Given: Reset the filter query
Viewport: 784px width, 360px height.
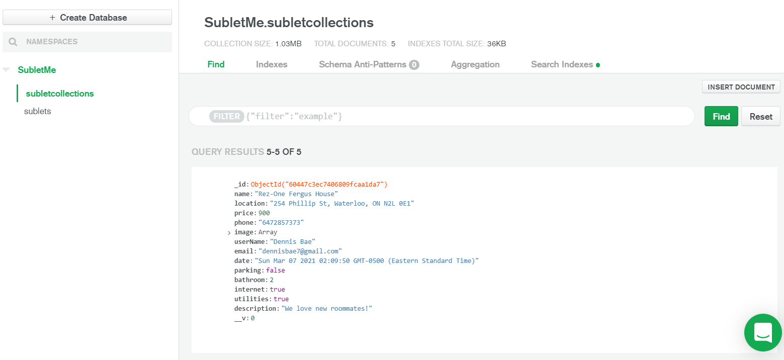Looking at the screenshot, I should [x=760, y=116].
